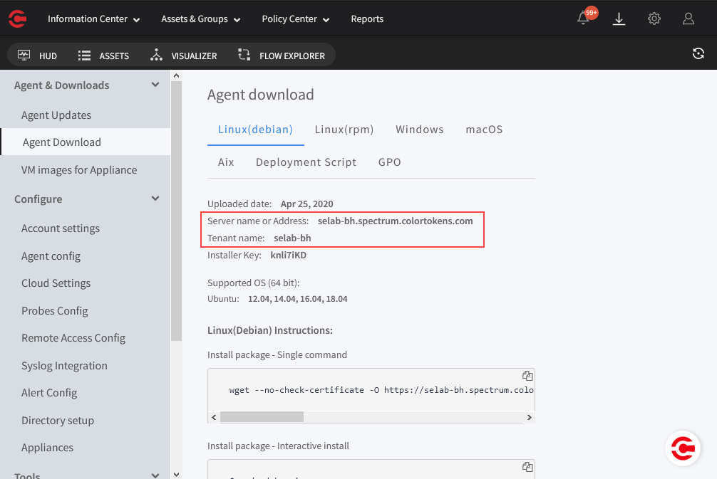Copy the single command install snippet

tap(527, 375)
